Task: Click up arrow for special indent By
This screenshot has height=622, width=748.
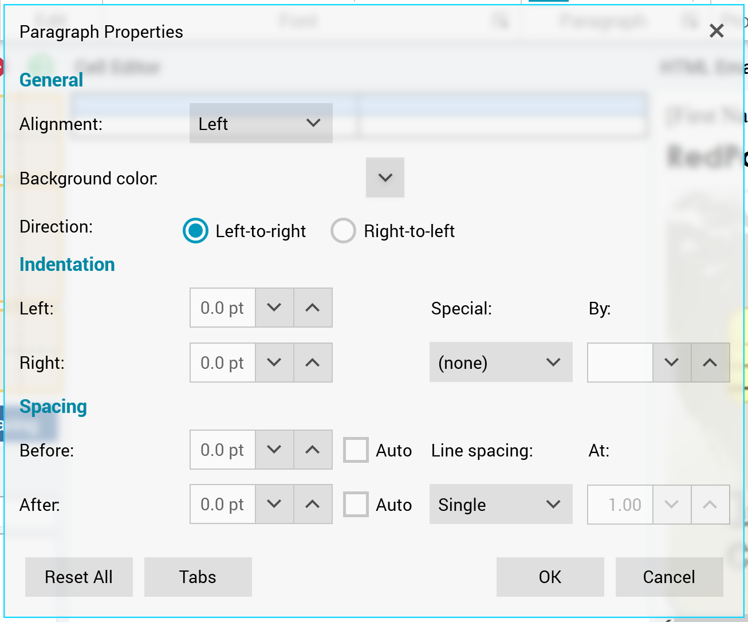Action: point(710,363)
